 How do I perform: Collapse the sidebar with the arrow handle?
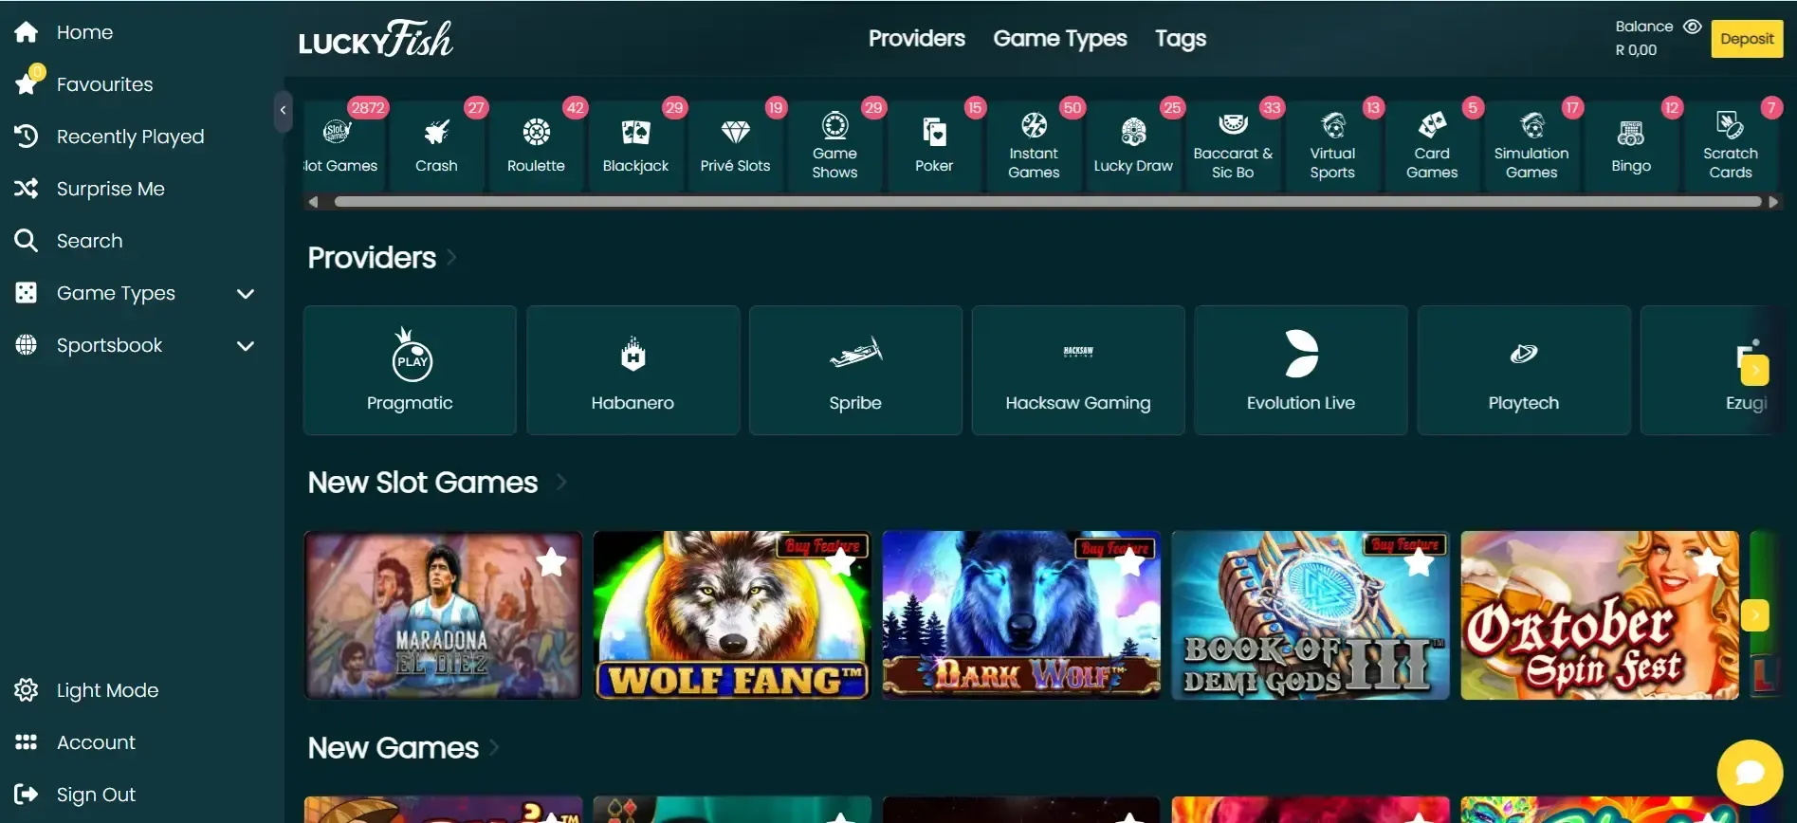282,110
